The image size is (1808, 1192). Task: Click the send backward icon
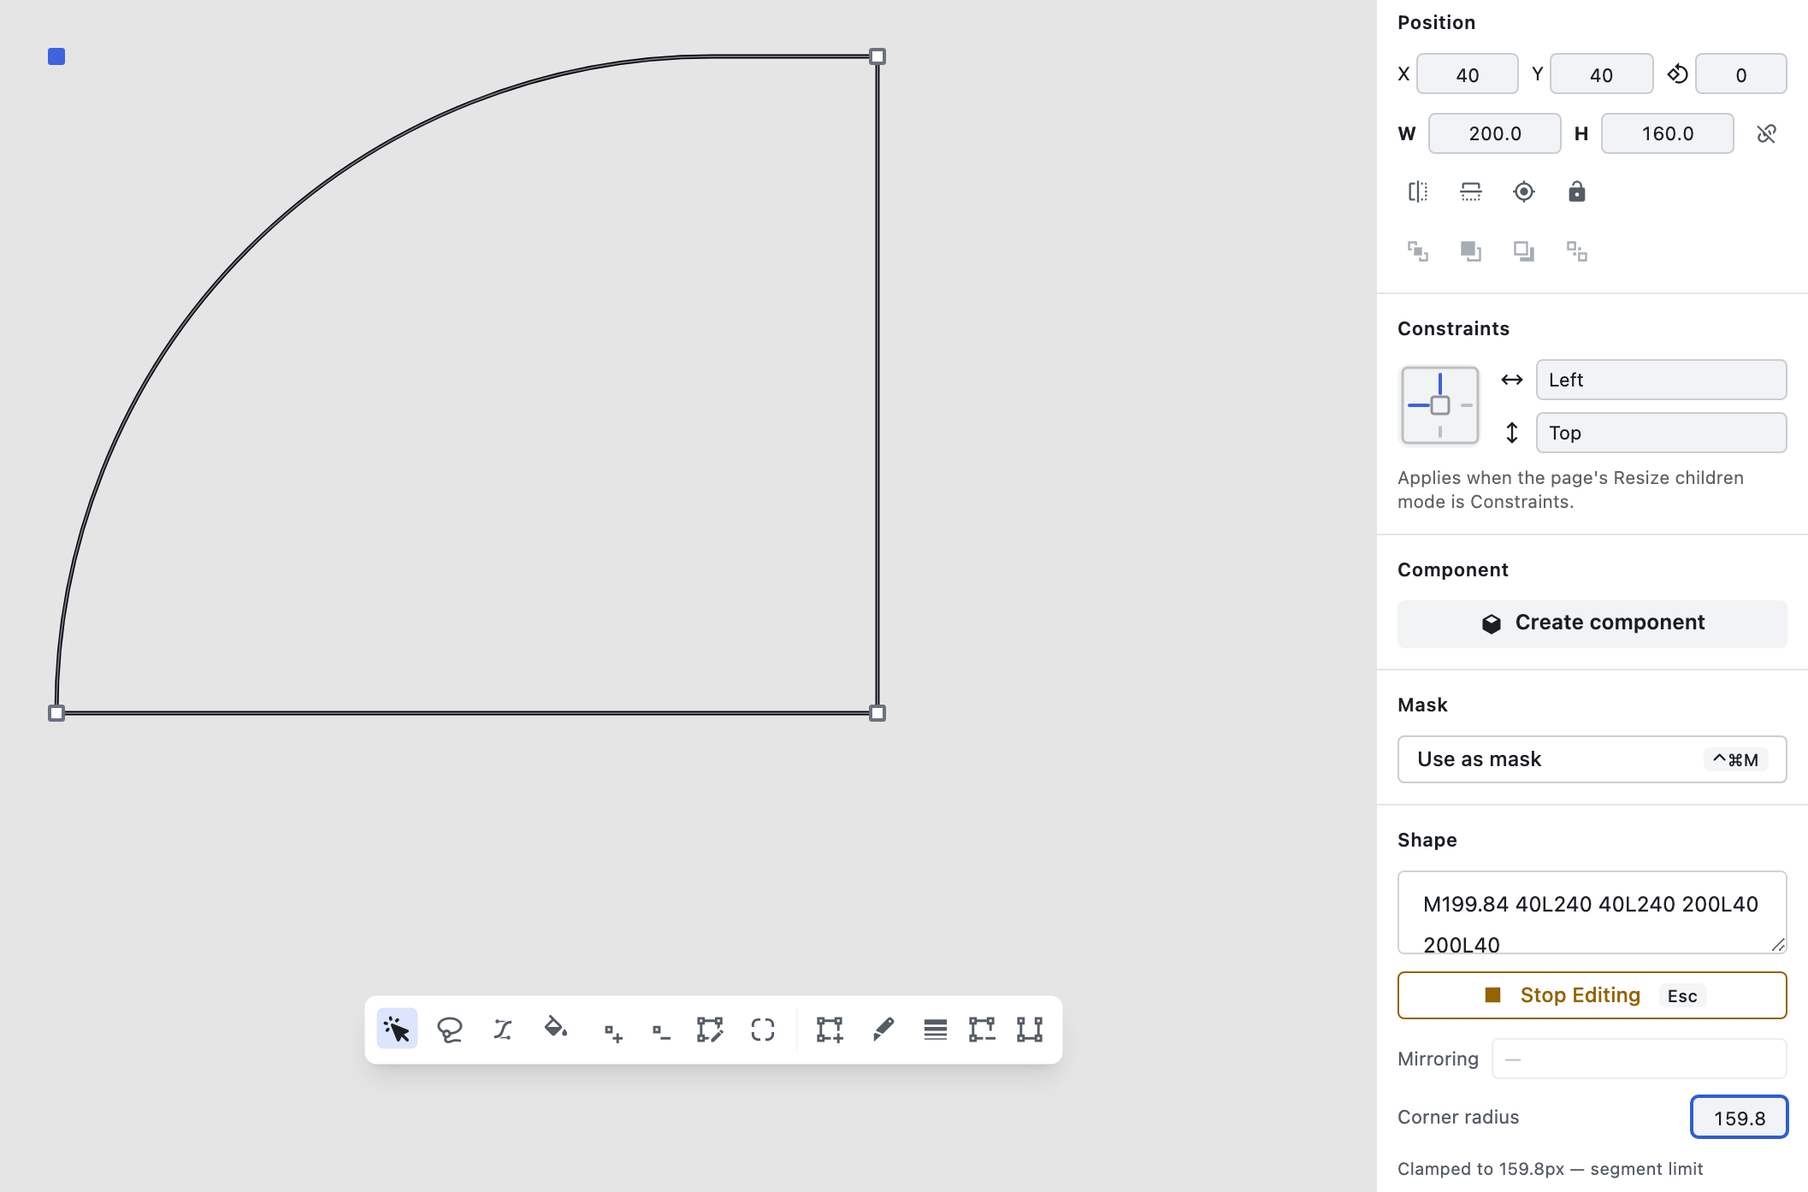click(1524, 251)
